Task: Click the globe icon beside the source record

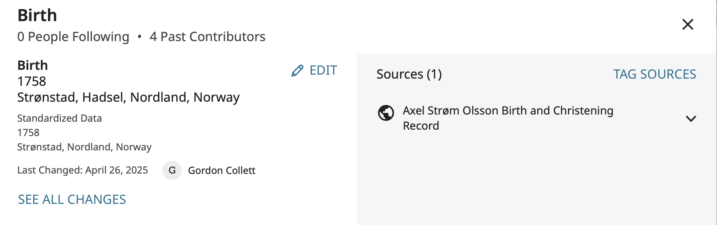Action: tap(386, 113)
